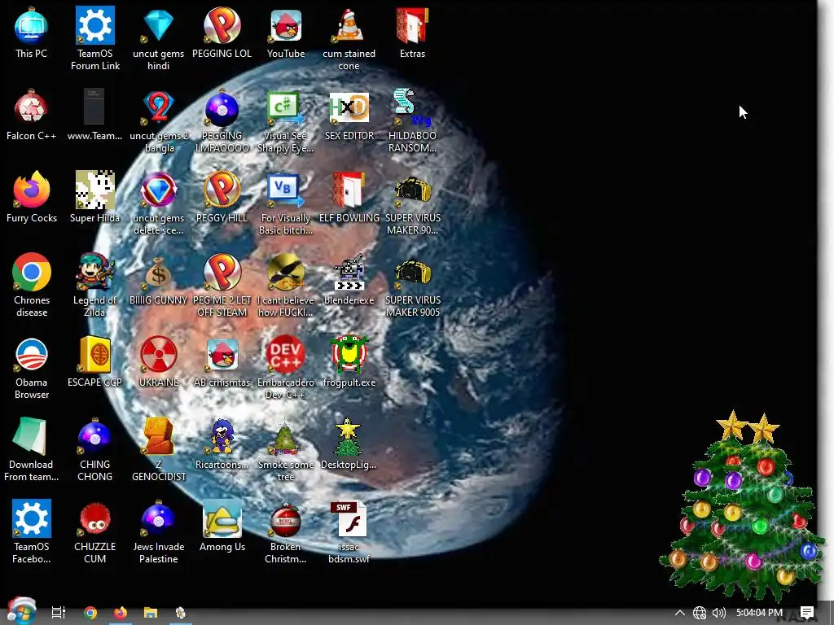Open the clock showing 5:04:04 PM
Screen dimensions: 834x625
760,613
